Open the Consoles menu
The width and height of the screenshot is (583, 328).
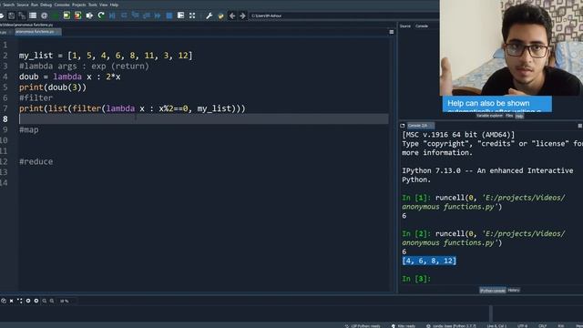(x=62, y=5)
